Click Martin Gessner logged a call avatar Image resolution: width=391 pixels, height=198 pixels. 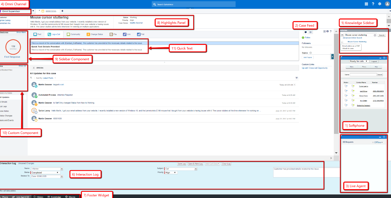pos(34,85)
